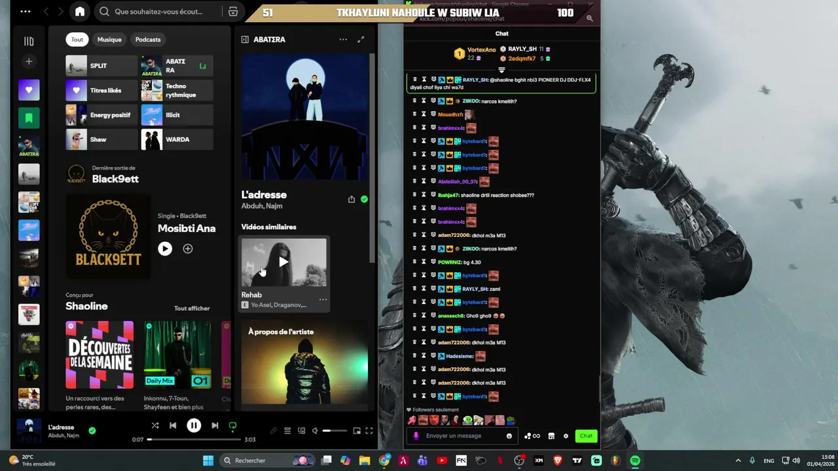
Task: Open more options for Now Playing panel
Action: tap(343, 39)
